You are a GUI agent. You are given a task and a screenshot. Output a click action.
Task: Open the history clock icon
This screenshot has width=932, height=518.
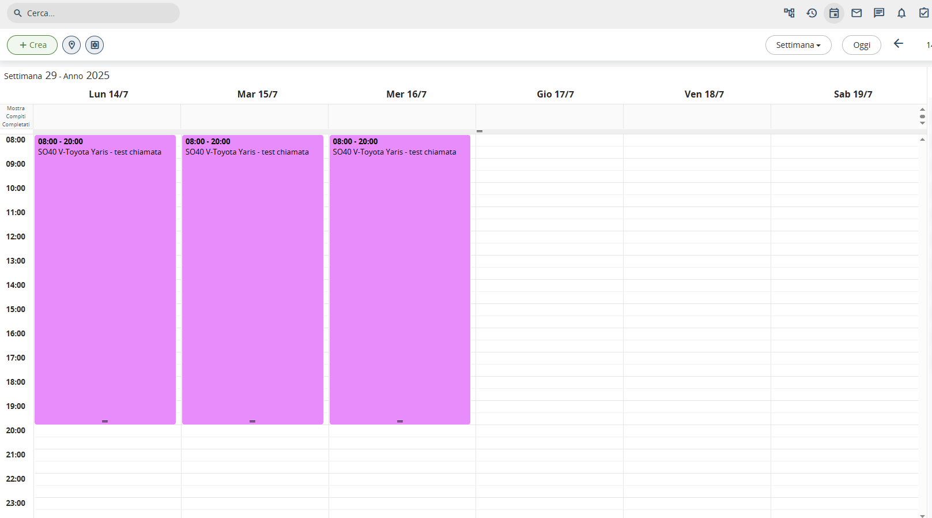(812, 13)
